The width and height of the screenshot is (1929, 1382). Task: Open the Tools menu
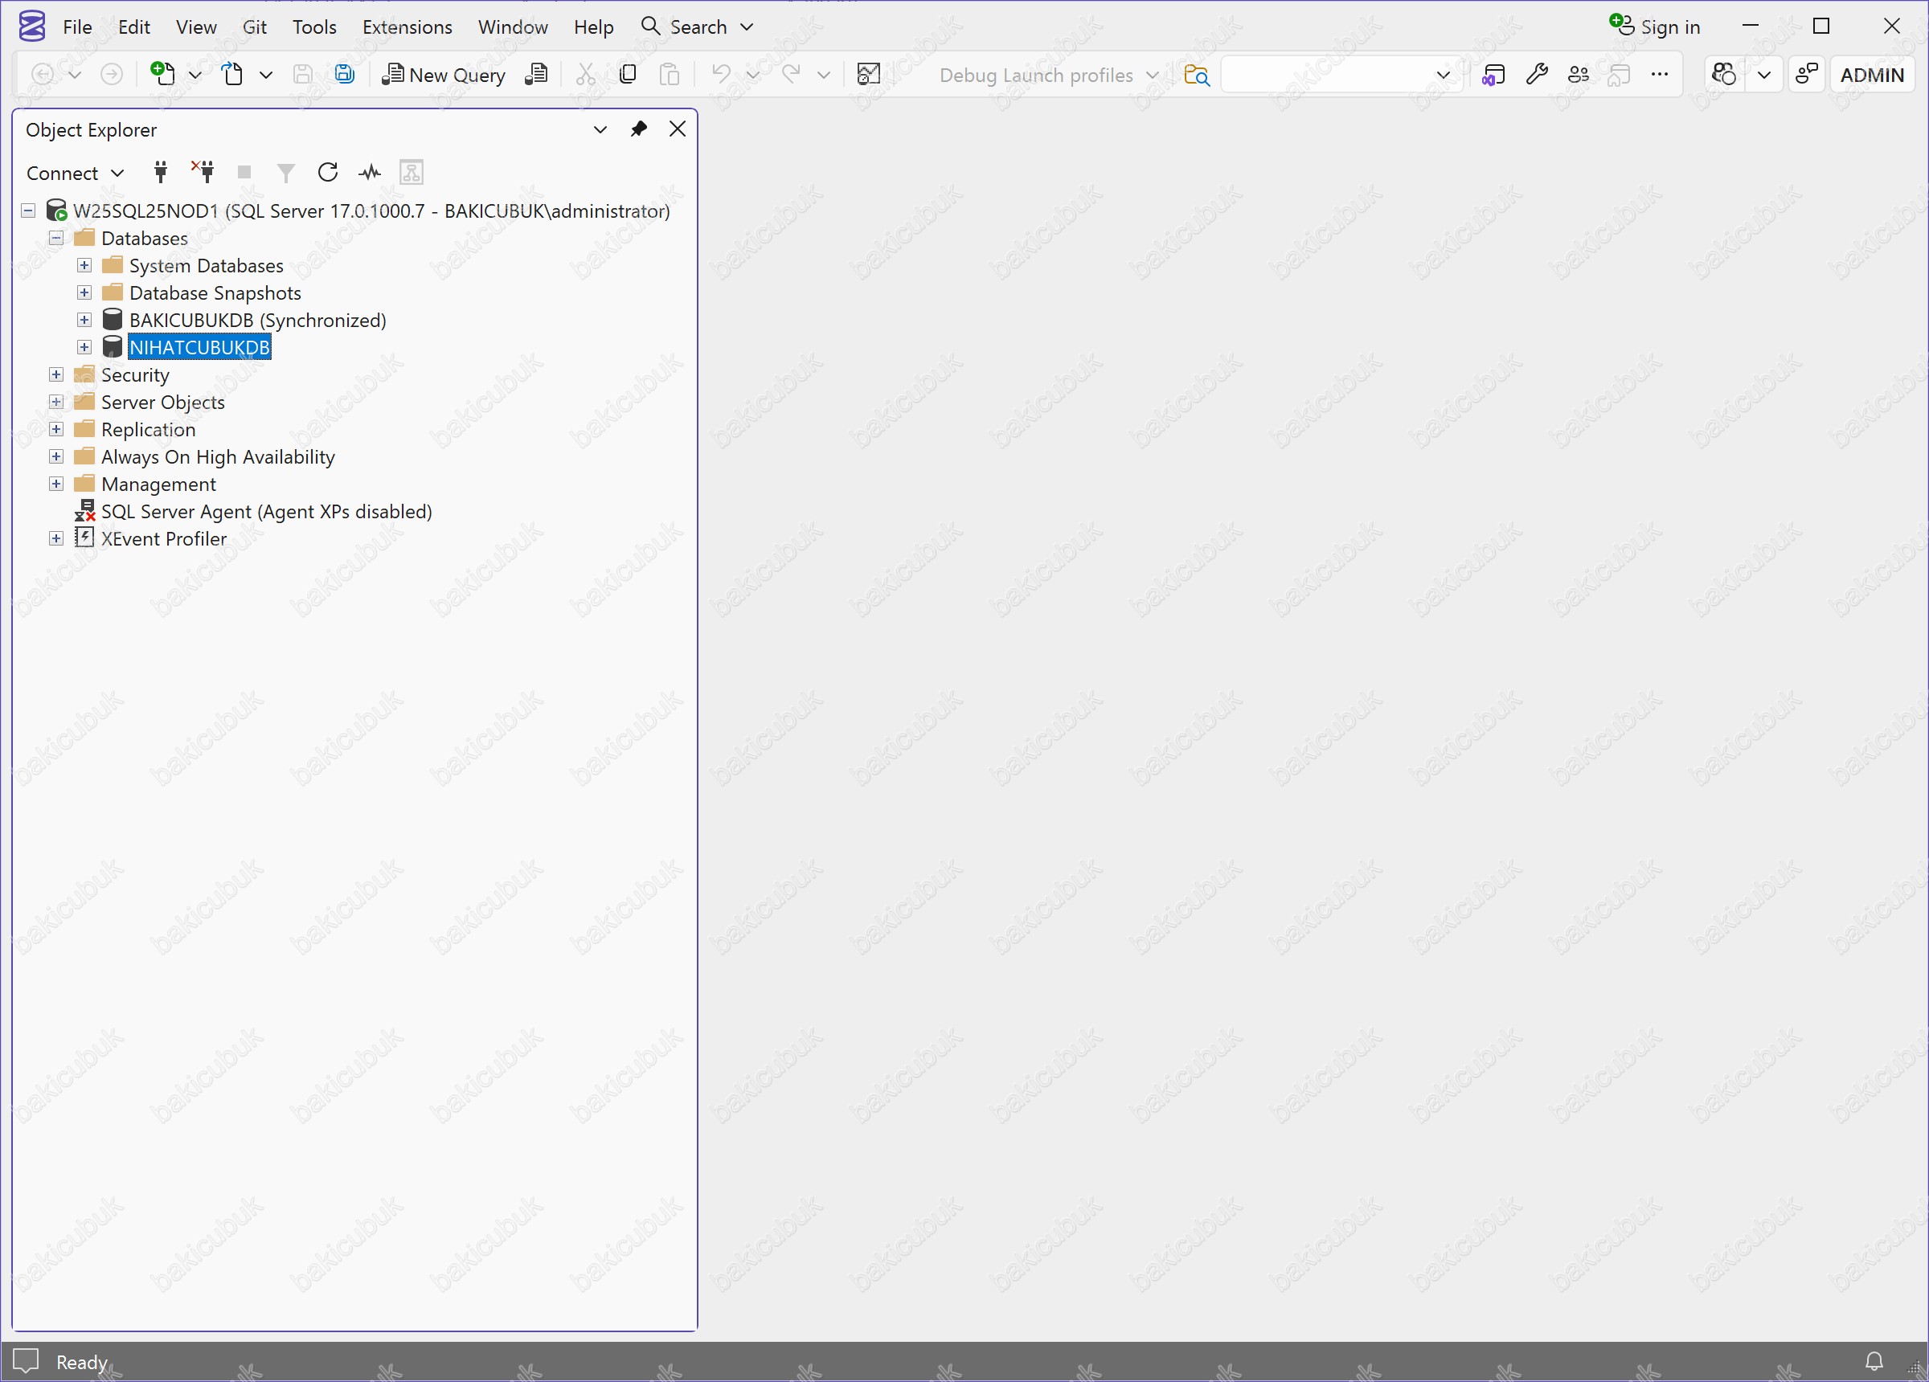[313, 27]
